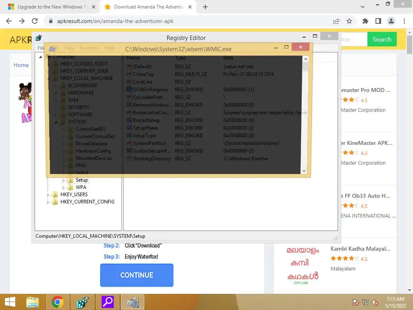Open Chrome three-dot menu
Viewport: 413px width, 310px height.
click(x=404, y=21)
